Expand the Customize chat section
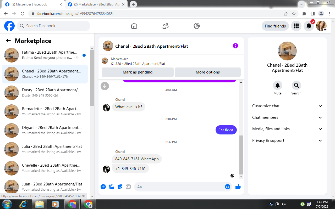Viewport: 335px width, 209px height. (287, 106)
